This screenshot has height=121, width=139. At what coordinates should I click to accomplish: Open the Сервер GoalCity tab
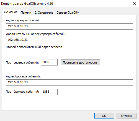68,12
